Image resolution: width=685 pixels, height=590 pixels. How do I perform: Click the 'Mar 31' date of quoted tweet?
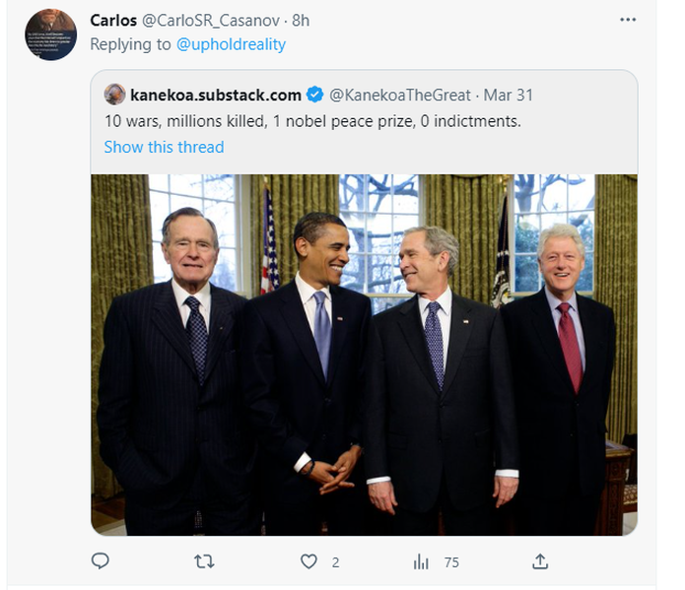click(508, 95)
